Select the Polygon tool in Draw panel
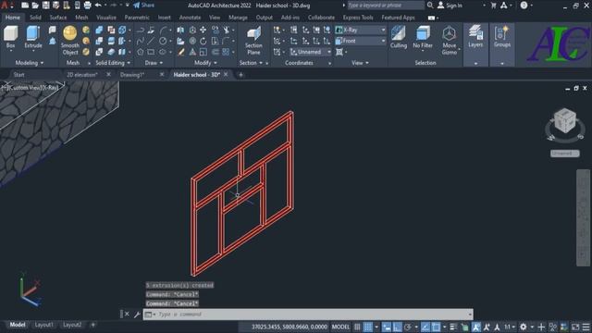The height and width of the screenshot is (333, 592). coord(141,52)
